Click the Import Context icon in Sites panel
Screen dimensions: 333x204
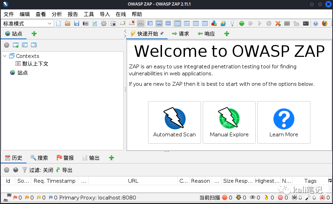coord(25,45)
